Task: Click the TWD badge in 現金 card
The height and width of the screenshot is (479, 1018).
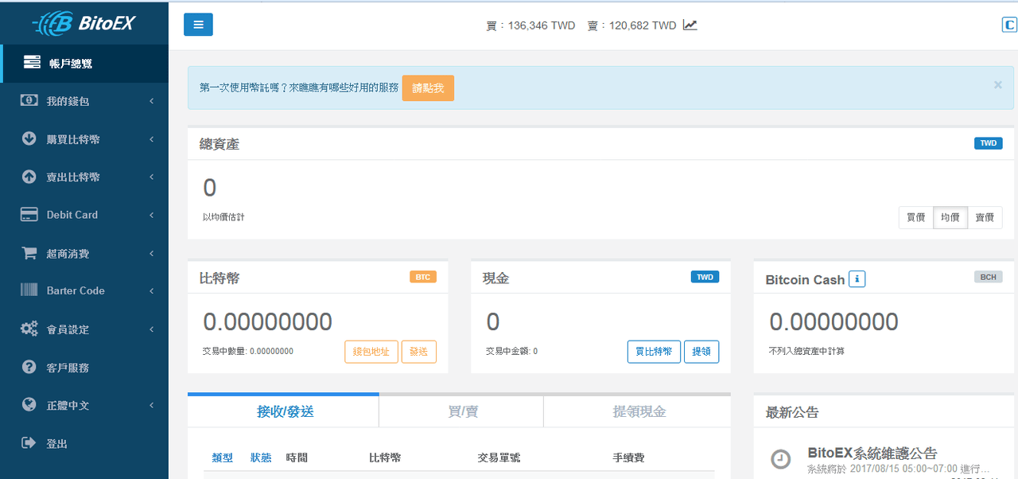Action: click(x=705, y=277)
